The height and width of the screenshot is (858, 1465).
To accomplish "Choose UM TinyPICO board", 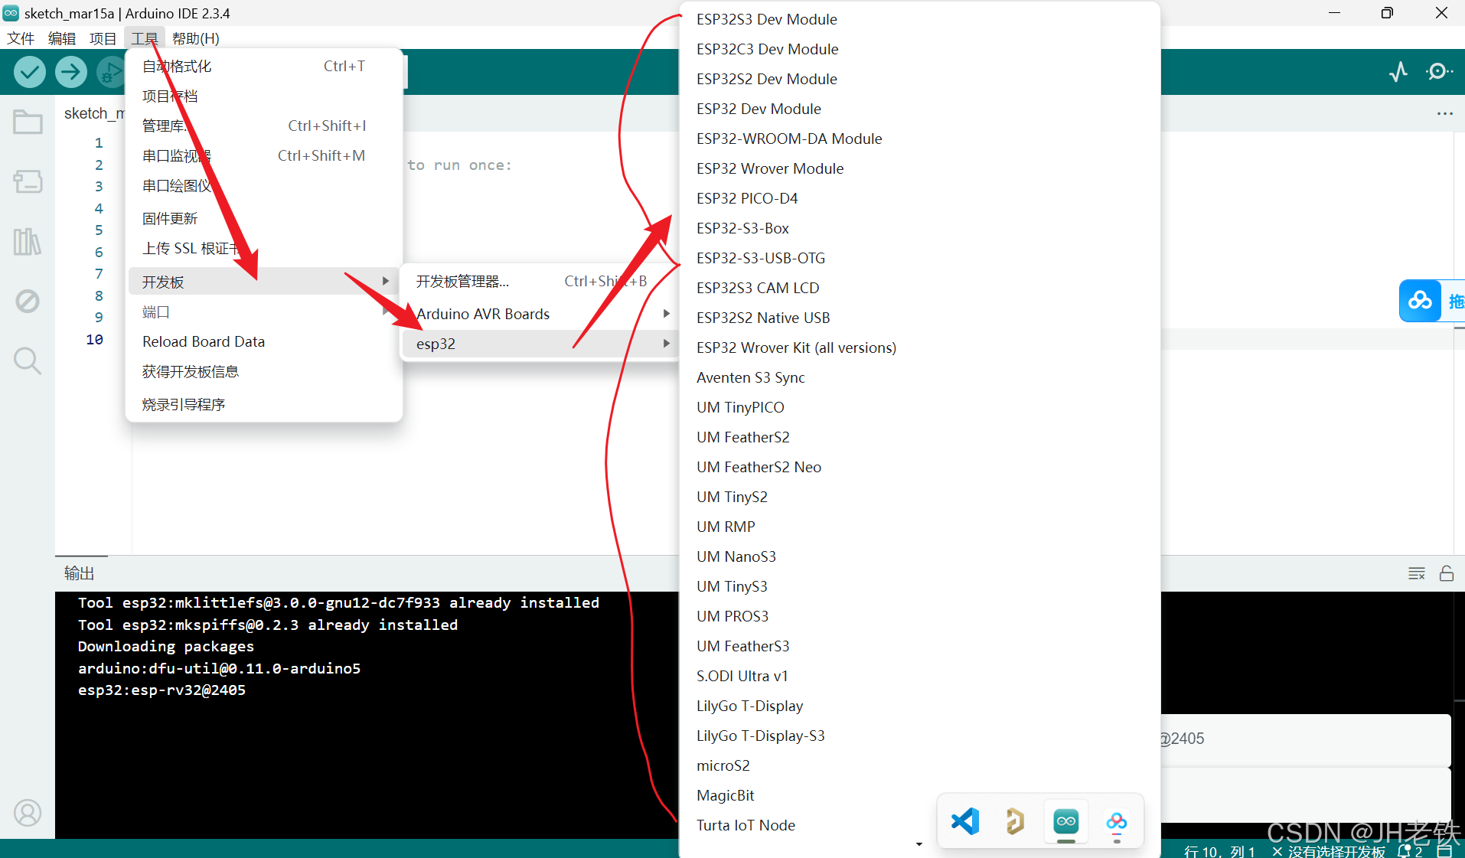I will coord(920,407).
